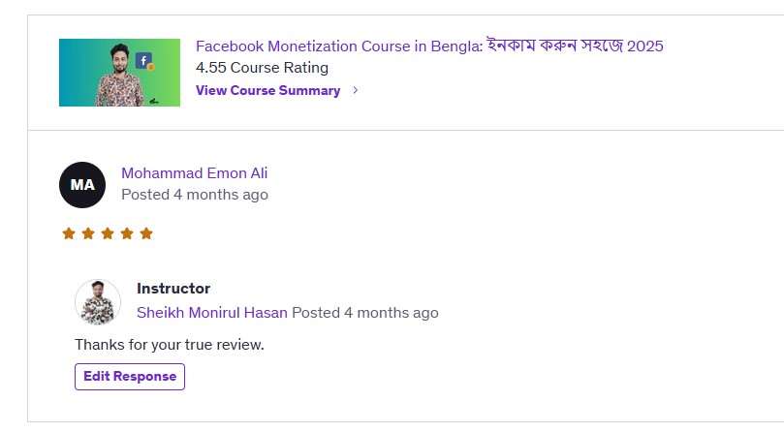Screen dimensions: 784x432
Task: Open View Course Summary link
Action: click(268, 90)
